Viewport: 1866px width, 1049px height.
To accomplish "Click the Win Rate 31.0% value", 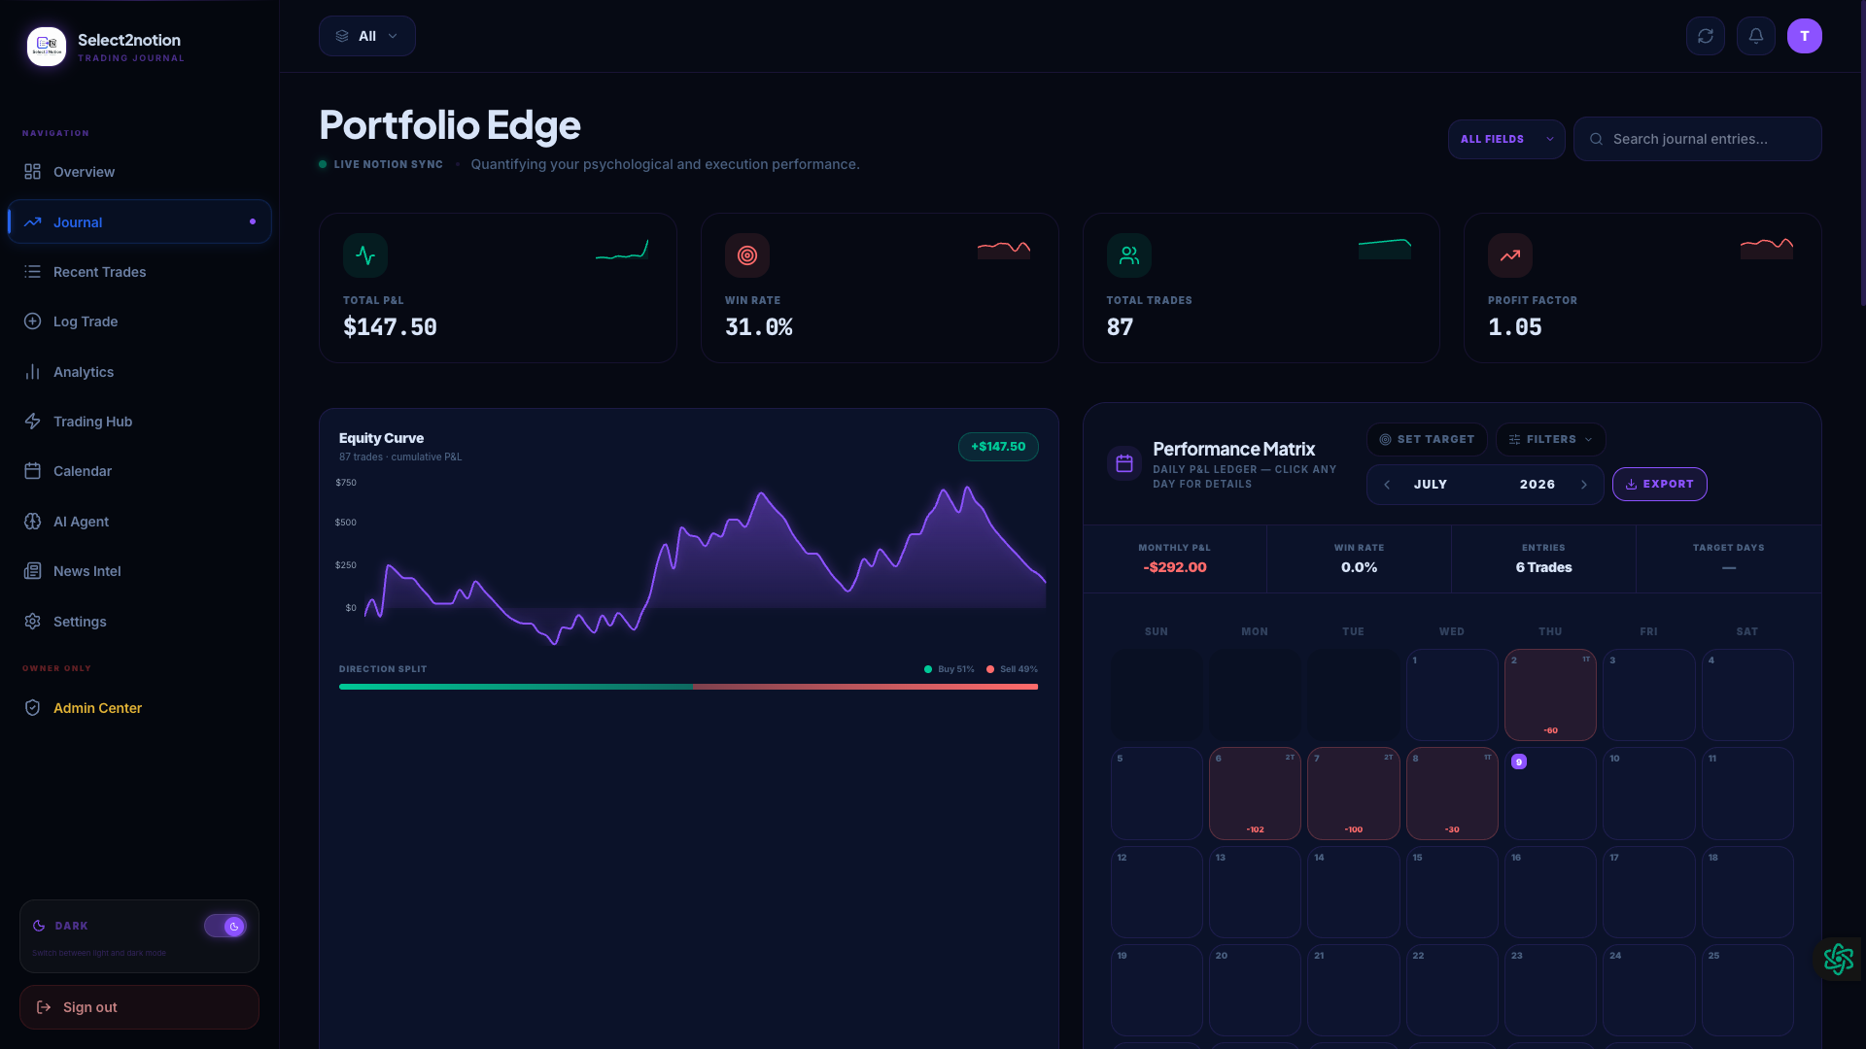I will pos(759,327).
